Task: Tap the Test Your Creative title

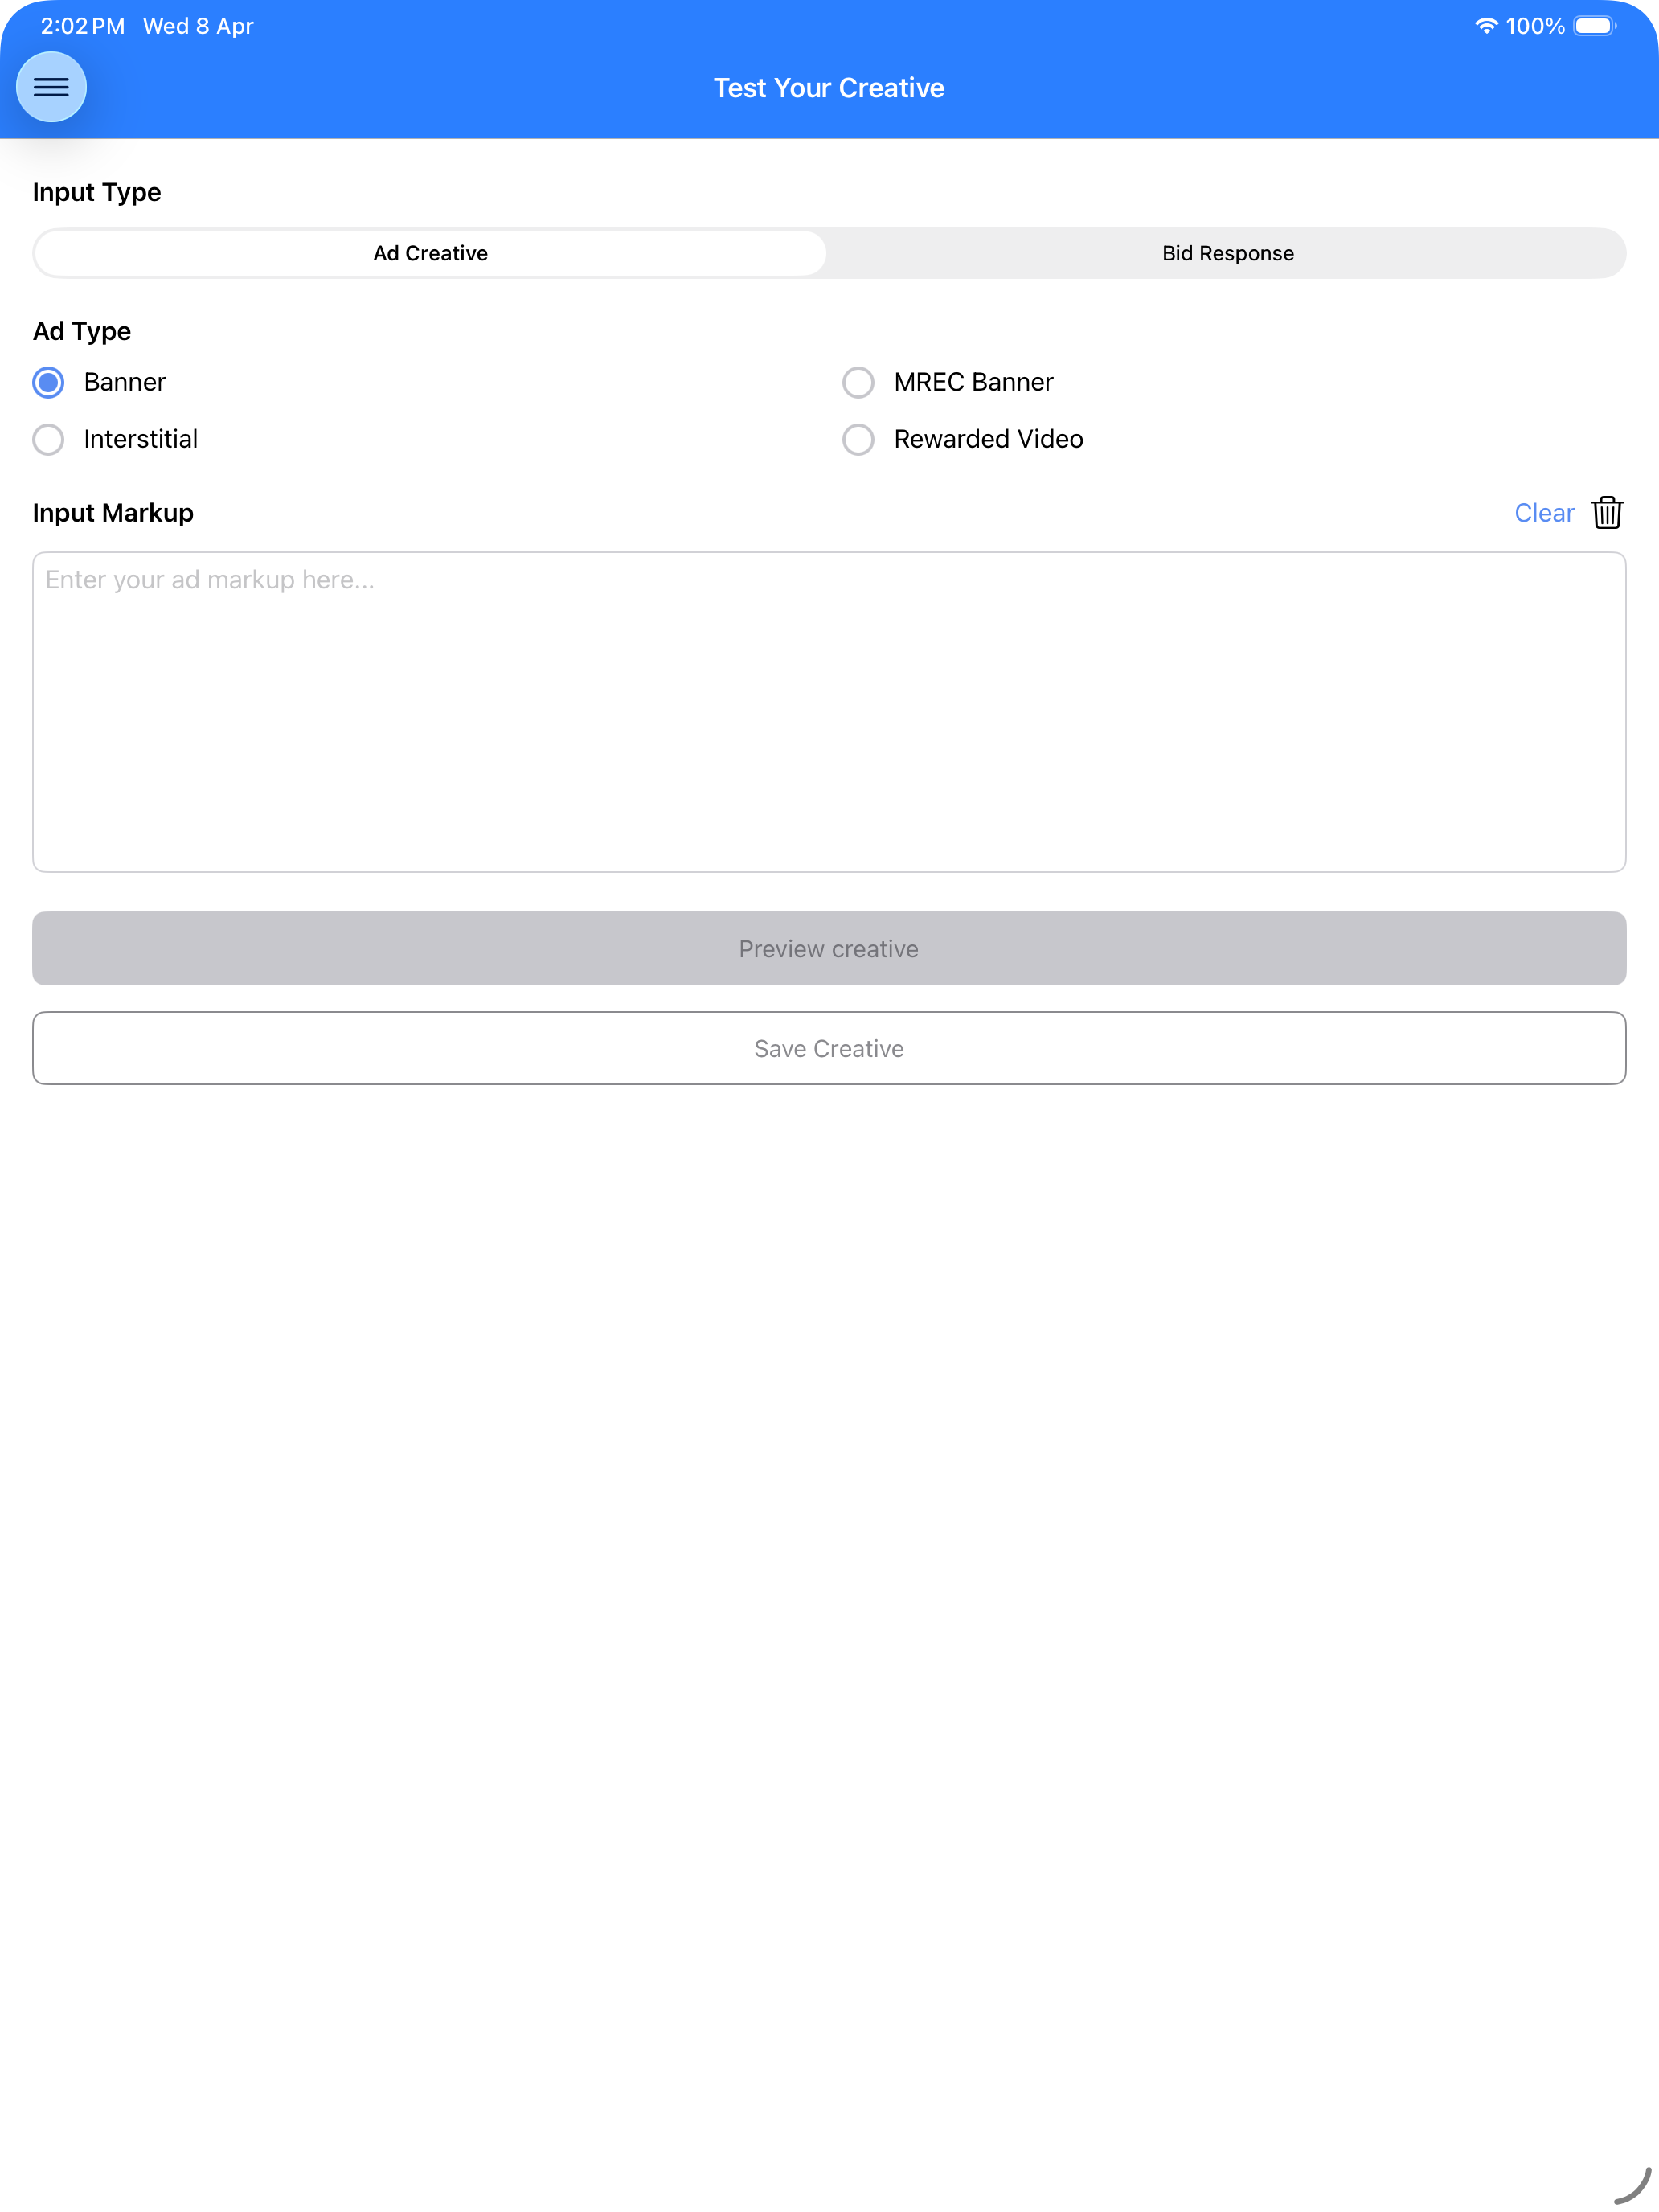Action: coord(829,88)
